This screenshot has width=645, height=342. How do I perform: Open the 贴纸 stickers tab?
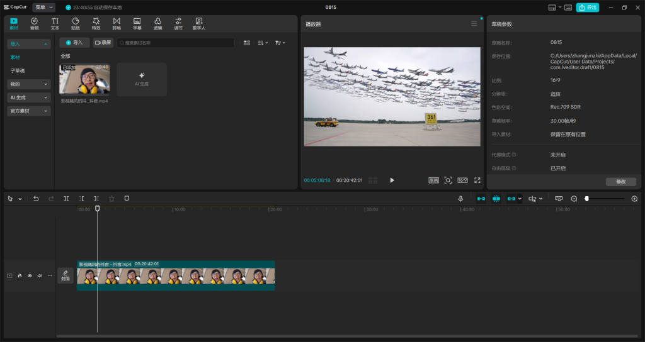(x=76, y=24)
